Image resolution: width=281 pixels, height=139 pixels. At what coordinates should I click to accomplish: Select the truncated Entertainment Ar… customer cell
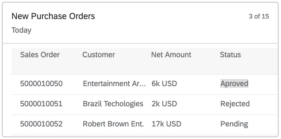(114, 84)
